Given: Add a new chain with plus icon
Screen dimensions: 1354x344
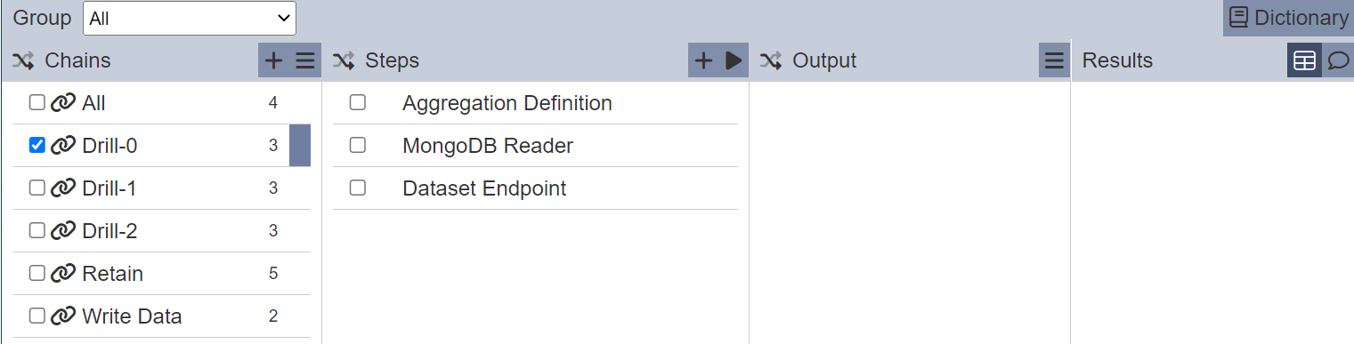Looking at the screenshot, I should tap(274, 60).
